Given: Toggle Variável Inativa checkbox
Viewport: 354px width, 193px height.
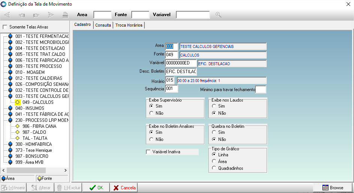Looking at the screenshot, I should pos(148,152).
